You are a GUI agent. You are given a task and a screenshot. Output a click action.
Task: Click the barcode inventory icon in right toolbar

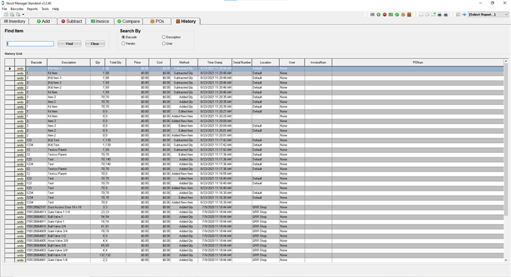pyautogui.click(x=372, y=15)
